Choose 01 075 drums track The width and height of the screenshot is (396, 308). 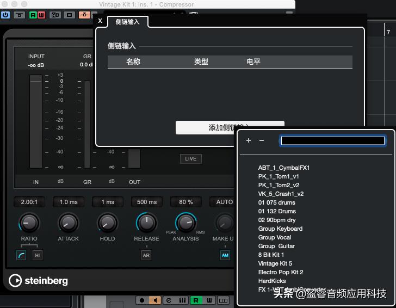pyautogui.click(x=276, y=202)
